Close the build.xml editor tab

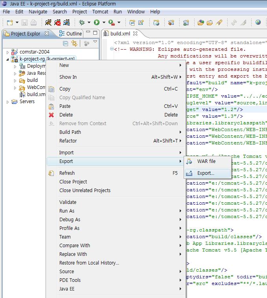pyautogui.click(x=135, y=33)
